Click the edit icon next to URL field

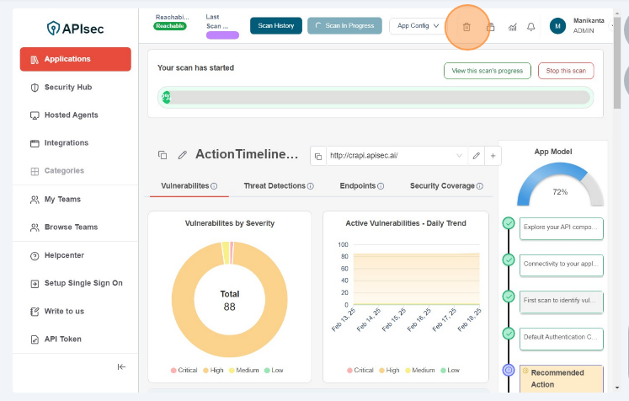[x=476, y=156]
